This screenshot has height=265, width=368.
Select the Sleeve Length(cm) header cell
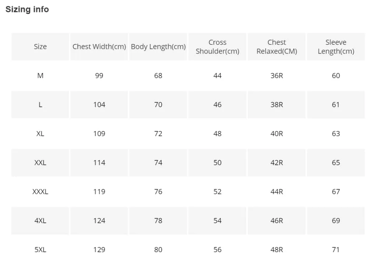click(x=336, y=47)
